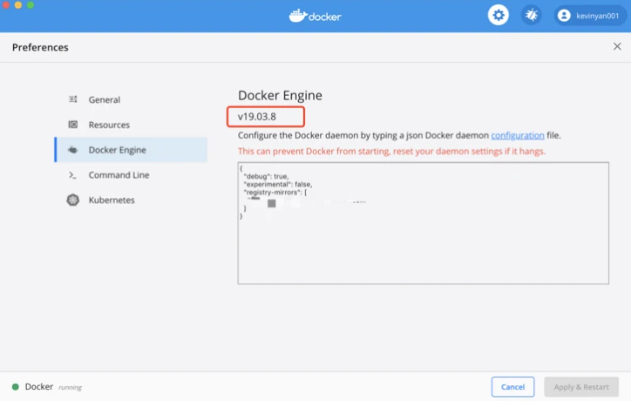Click the Docker whale logo in header
631x401 pixels.
[315, 16]
